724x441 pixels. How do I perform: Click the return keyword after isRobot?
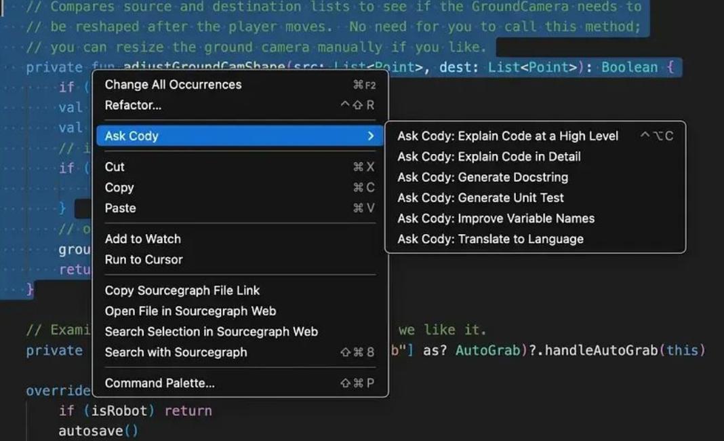click(x=188, y=410)
